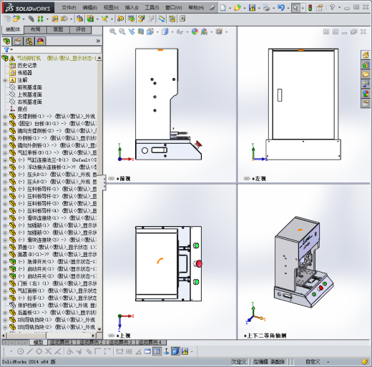
Task: Expand the 支撑侧板<1> component node
Action: [5, 117]
